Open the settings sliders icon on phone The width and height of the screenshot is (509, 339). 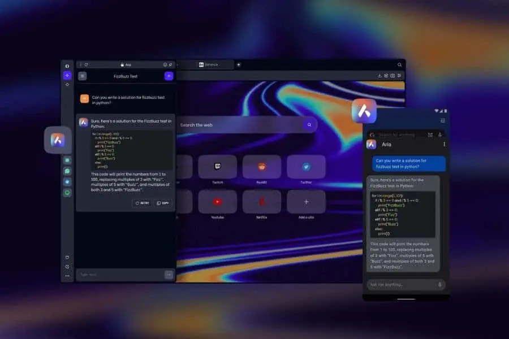[443, 121]
